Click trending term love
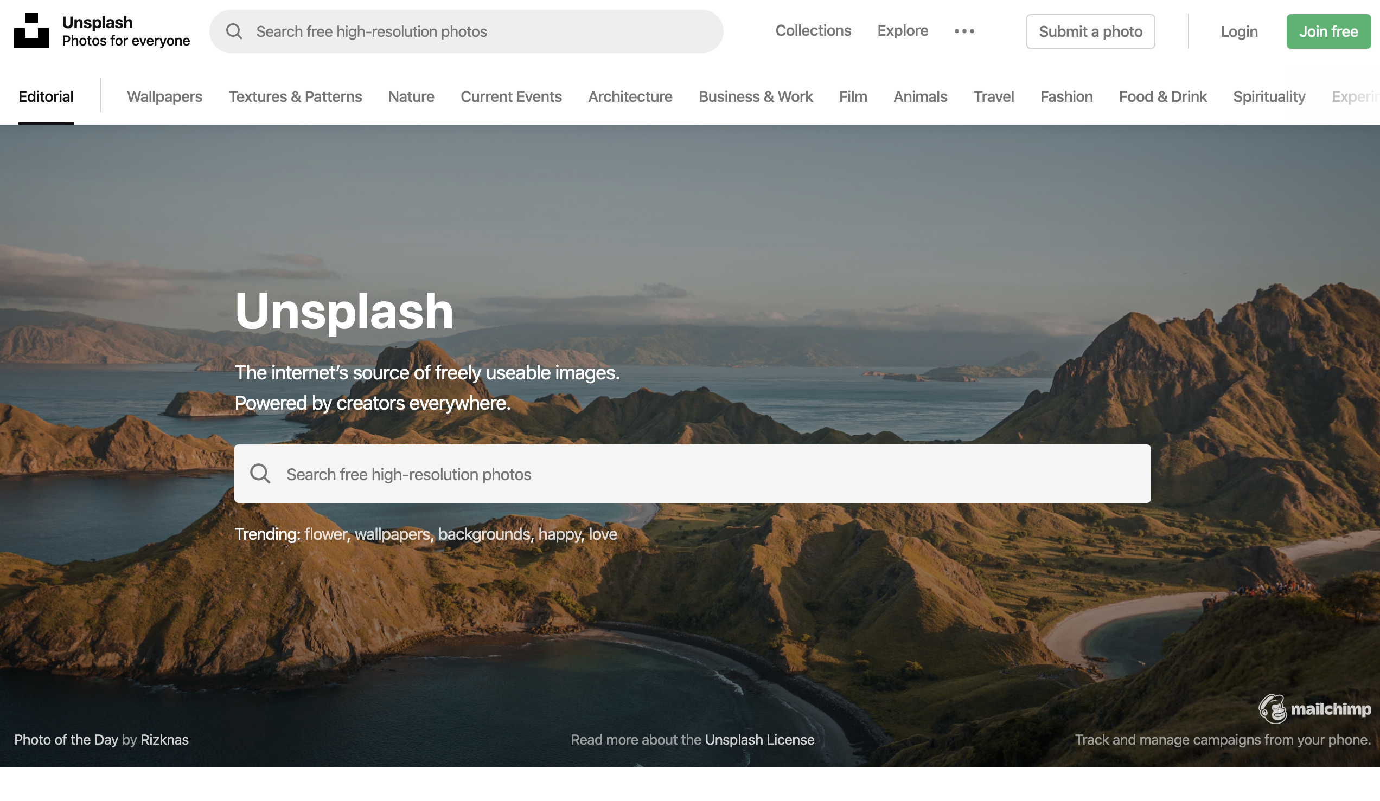The image size is (1380, 801). pos(603,534)
